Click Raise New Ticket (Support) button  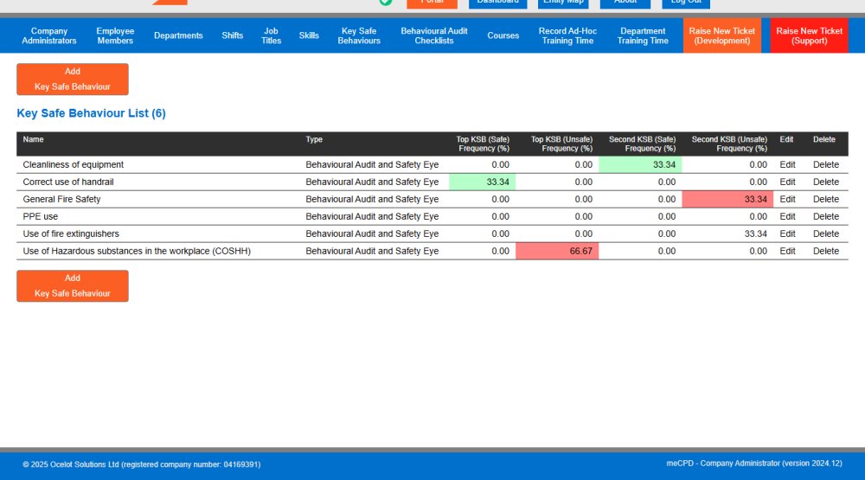[x=809, y=35]
